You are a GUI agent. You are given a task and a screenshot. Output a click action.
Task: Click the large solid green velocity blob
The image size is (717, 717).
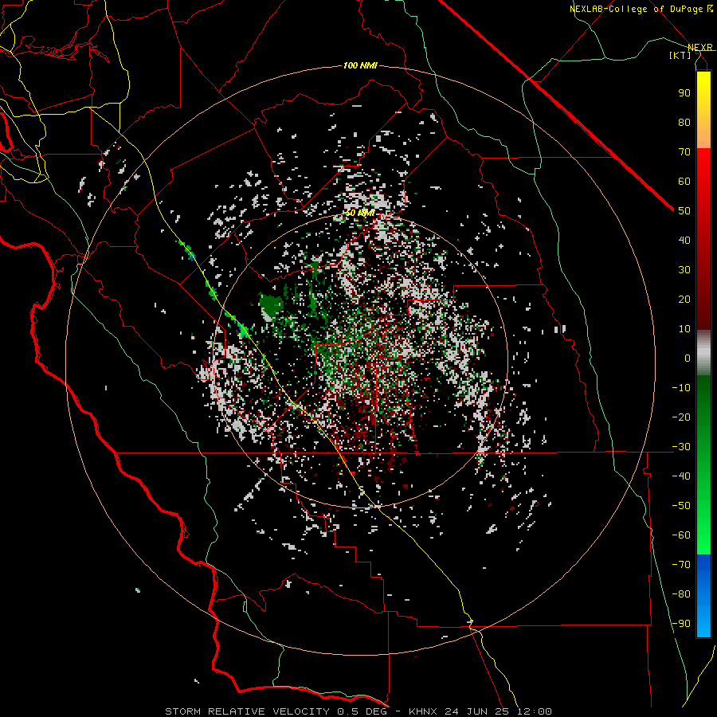pos(271,307)
